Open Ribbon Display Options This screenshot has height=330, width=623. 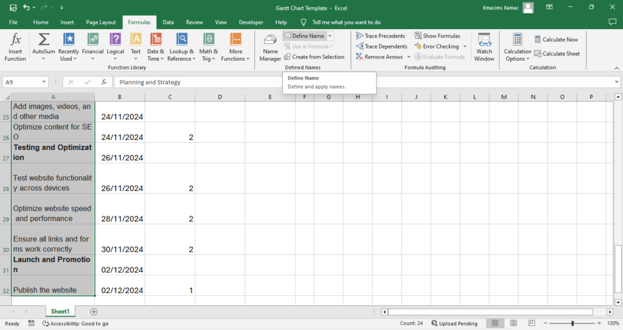549,7
